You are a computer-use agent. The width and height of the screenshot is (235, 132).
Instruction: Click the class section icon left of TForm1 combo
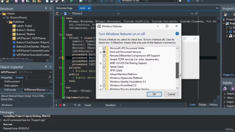[65, 14]
